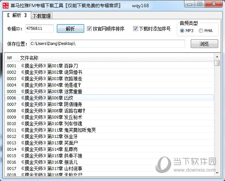Maximize the window
Image resolution: width=225 pixels, height=181 pixels.
[x=200, y=4]
